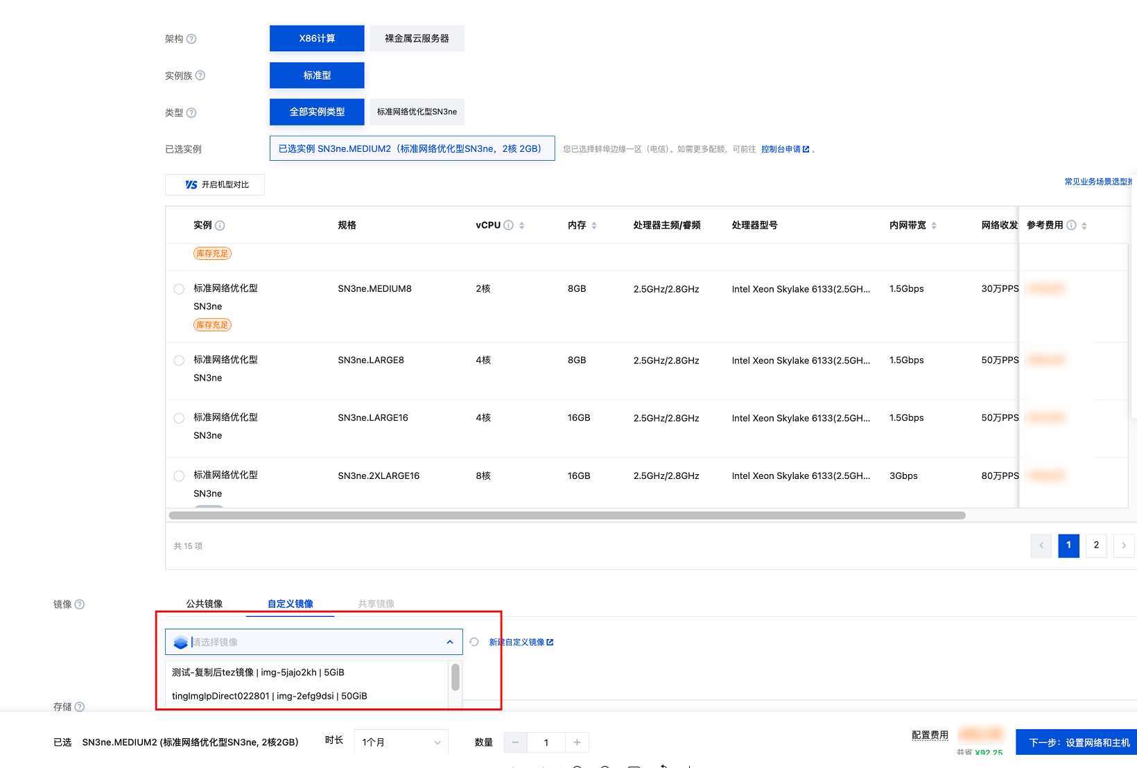Screen dimensions: 1137x768
Task: Select the 标准网络优化型SN3ne type tab
Action: 417,112
